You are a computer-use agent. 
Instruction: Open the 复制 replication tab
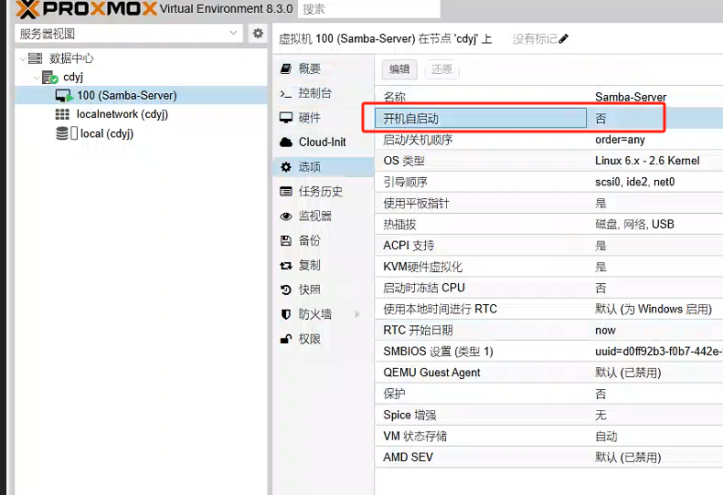(323, 265)
